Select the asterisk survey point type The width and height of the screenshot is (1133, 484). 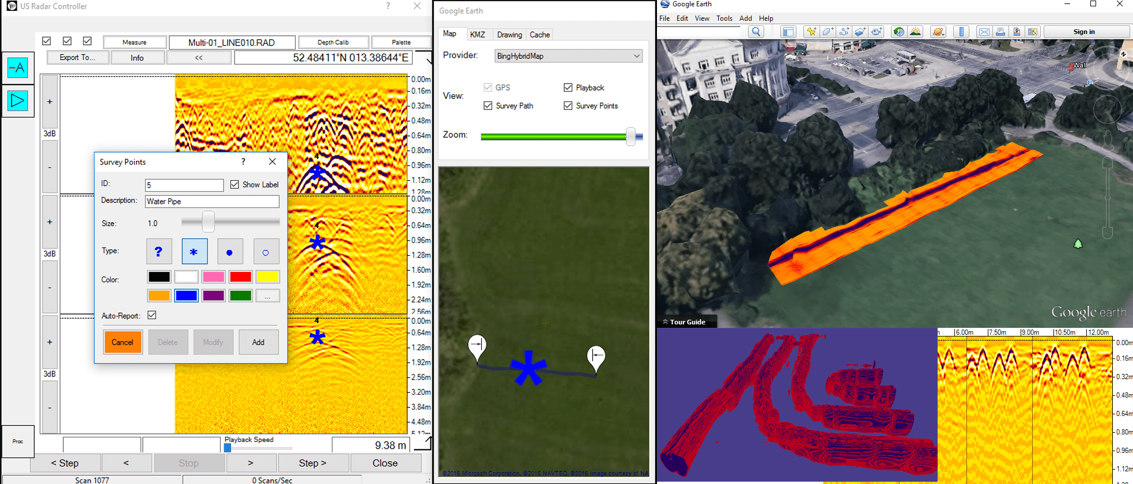coord(194,252)
